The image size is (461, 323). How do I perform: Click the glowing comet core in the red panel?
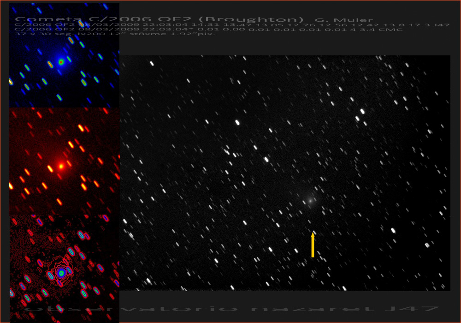click(60, 166)
